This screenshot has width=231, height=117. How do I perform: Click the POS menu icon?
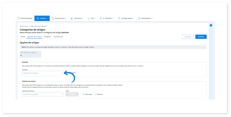pos(89,18)
